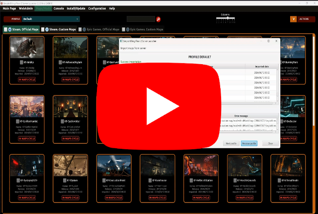318x214 pixels.
Task: Check the KF-InfernalRealm map checkbox
Action: pos(279,180)
